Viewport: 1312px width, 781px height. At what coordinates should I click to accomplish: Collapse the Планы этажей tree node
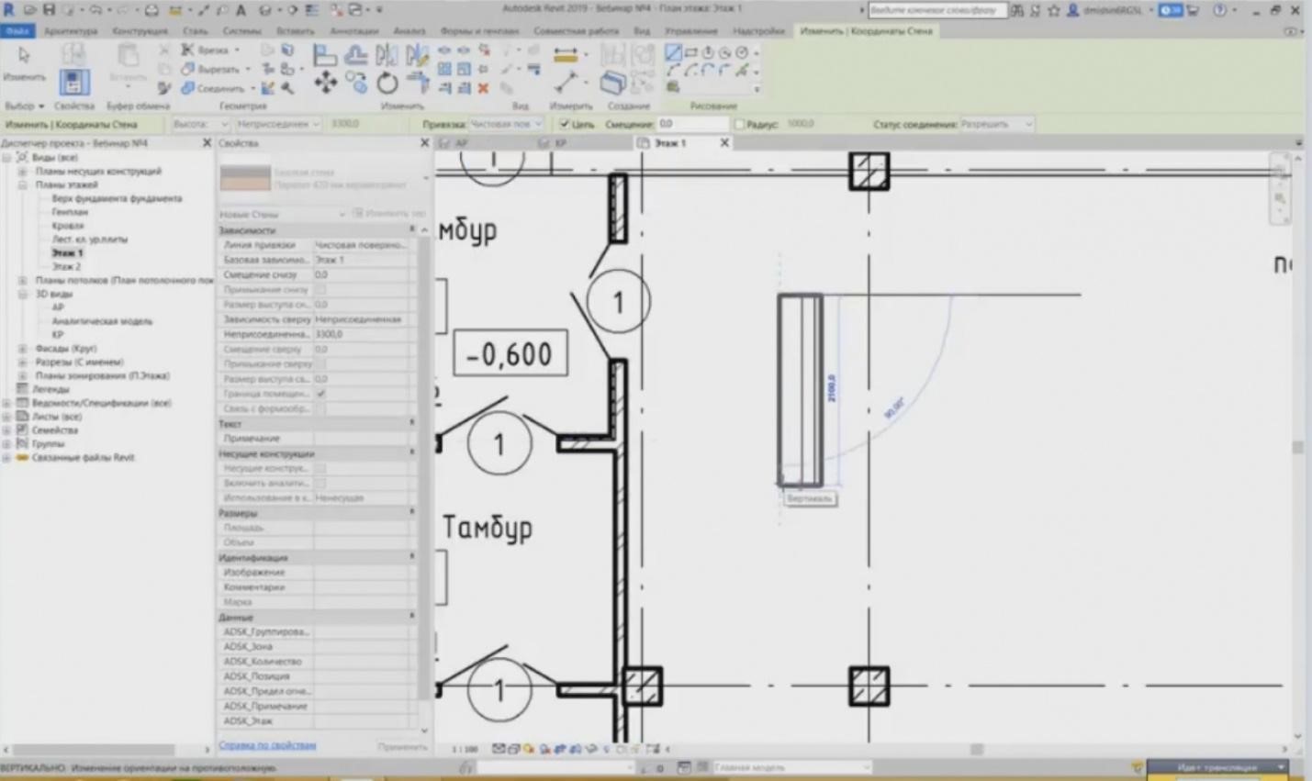pos(21,184)
